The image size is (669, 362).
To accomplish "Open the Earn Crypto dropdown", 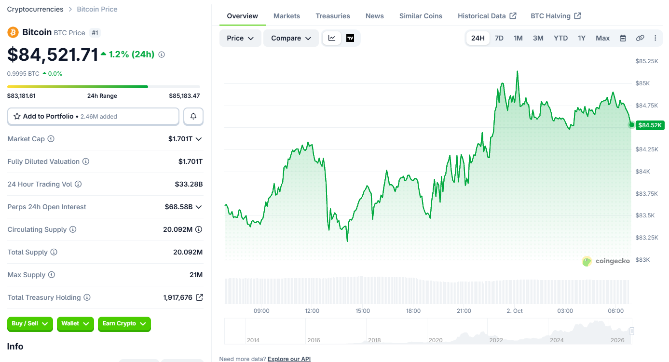I will [x=124, y=324].
